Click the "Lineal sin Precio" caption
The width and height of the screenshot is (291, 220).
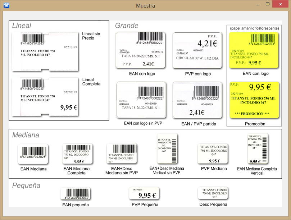coord(91,36)
